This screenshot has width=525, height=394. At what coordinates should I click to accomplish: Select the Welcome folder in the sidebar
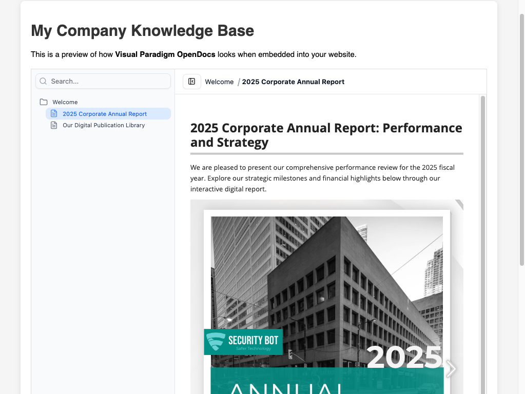tap(65, 102)
